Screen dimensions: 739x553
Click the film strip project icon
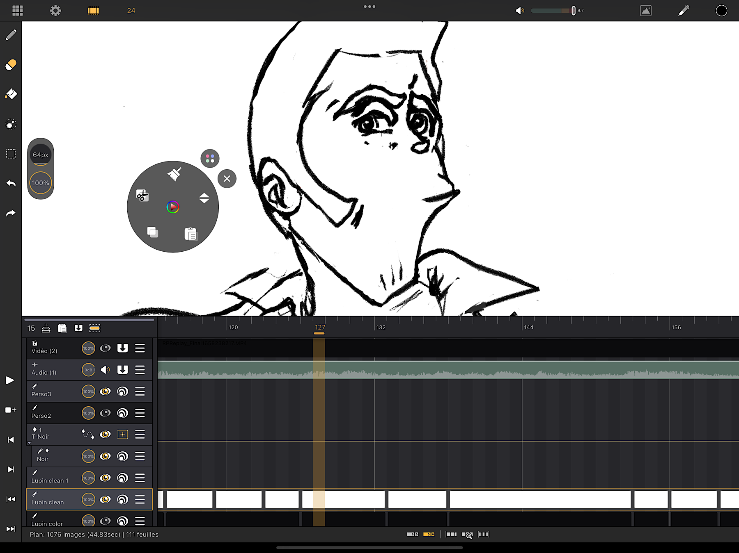pos(93,11)
